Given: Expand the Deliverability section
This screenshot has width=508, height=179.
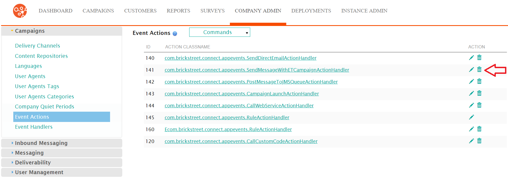Looking at the screenshot, I should pos(62,163).
